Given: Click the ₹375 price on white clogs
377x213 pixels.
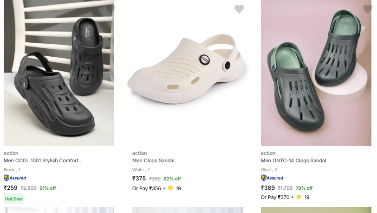Looking at the screenshot, I should tap(139, 179).
